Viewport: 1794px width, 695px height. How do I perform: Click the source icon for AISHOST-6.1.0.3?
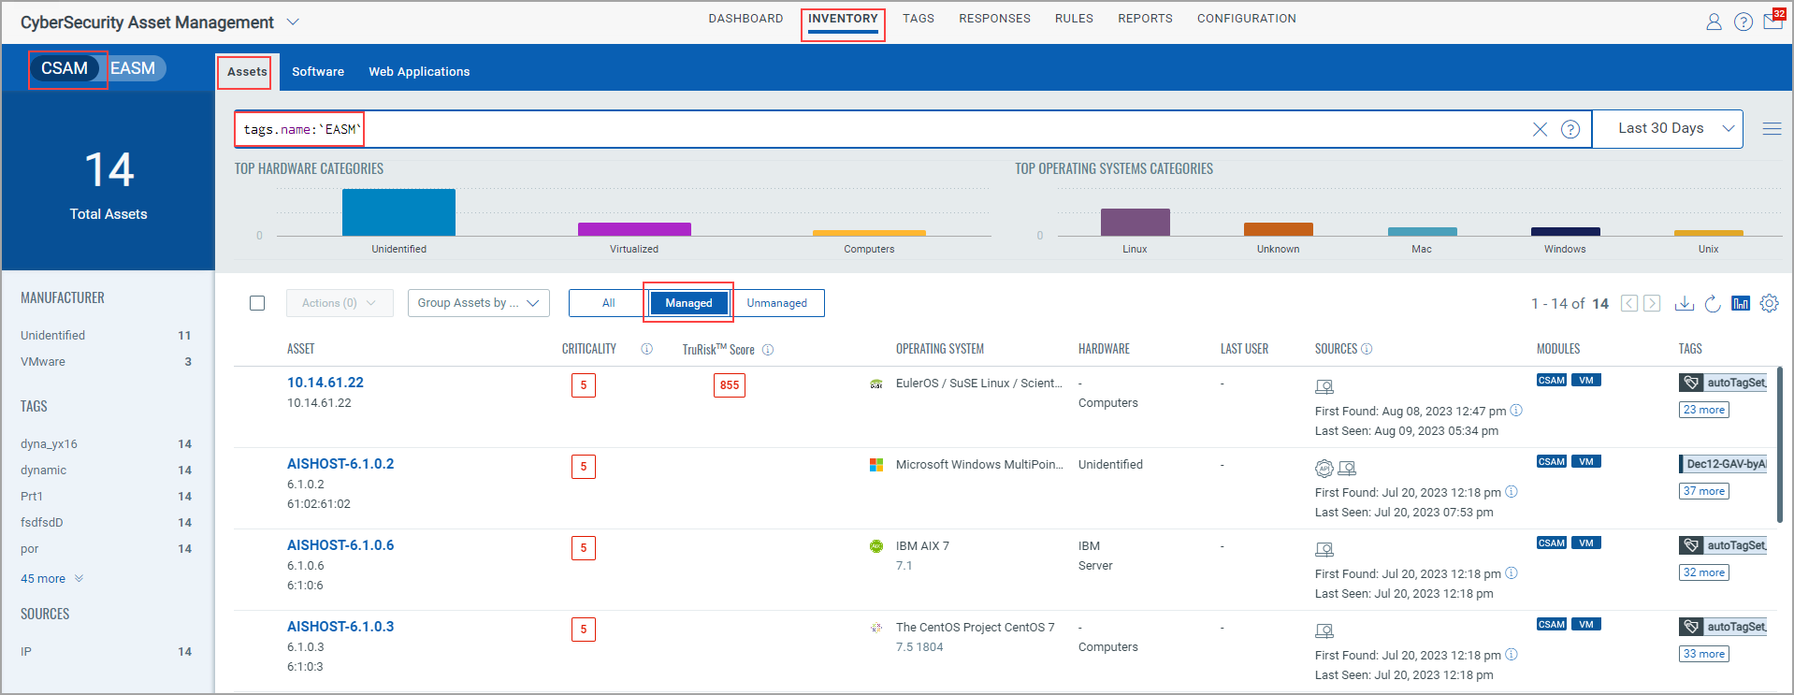click(x=1324, y=630)
